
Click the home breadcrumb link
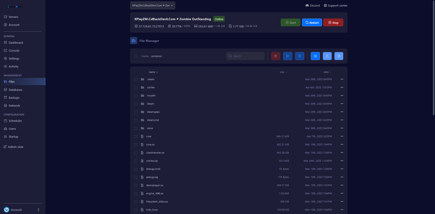[x=145, y=56]
